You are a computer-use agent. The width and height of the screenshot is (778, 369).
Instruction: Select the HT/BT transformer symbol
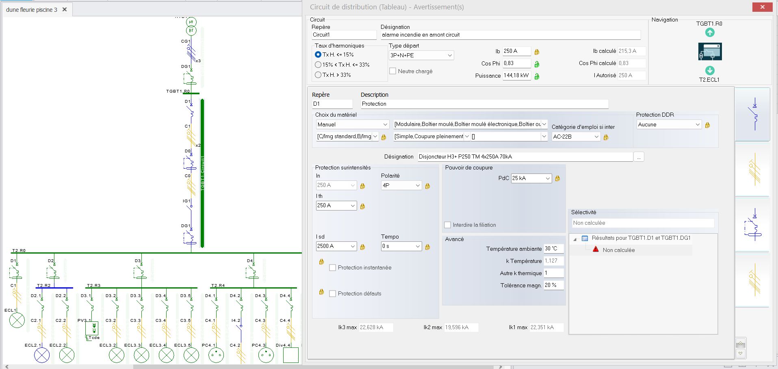(191, 26)
